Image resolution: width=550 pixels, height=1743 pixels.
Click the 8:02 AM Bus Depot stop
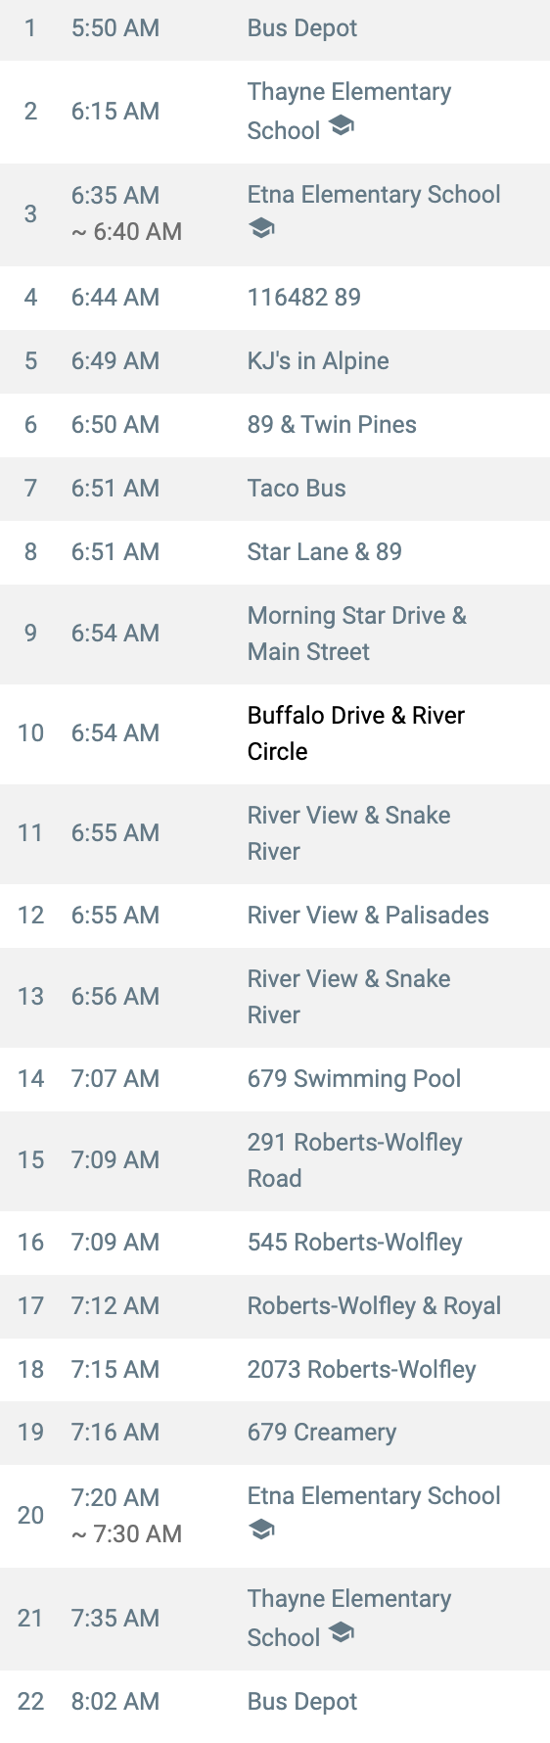(x=275, y=1702)
